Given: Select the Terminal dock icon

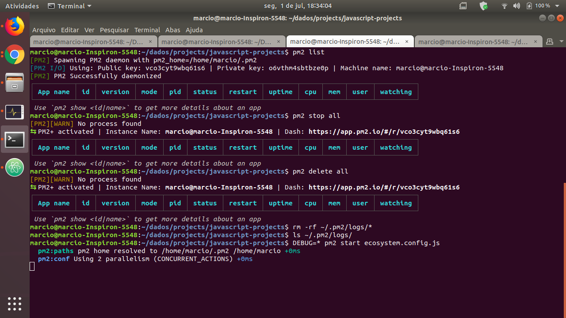Looking at the screenshot, I should pos(15,140).
